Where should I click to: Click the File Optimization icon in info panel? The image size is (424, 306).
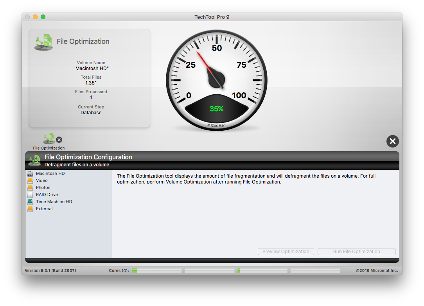click(x=43, y=42)
